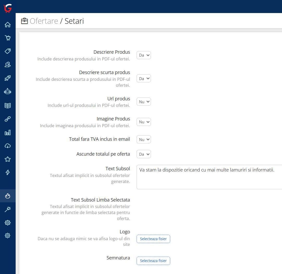
Task: Click Selecteaza fisier button for Semnatura
Action: point(153,261)
